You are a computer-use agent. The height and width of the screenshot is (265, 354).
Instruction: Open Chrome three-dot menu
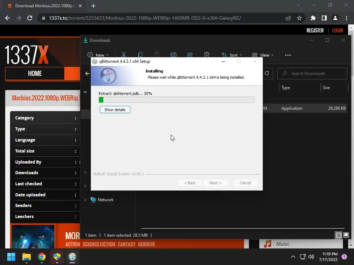click(346, 18)
